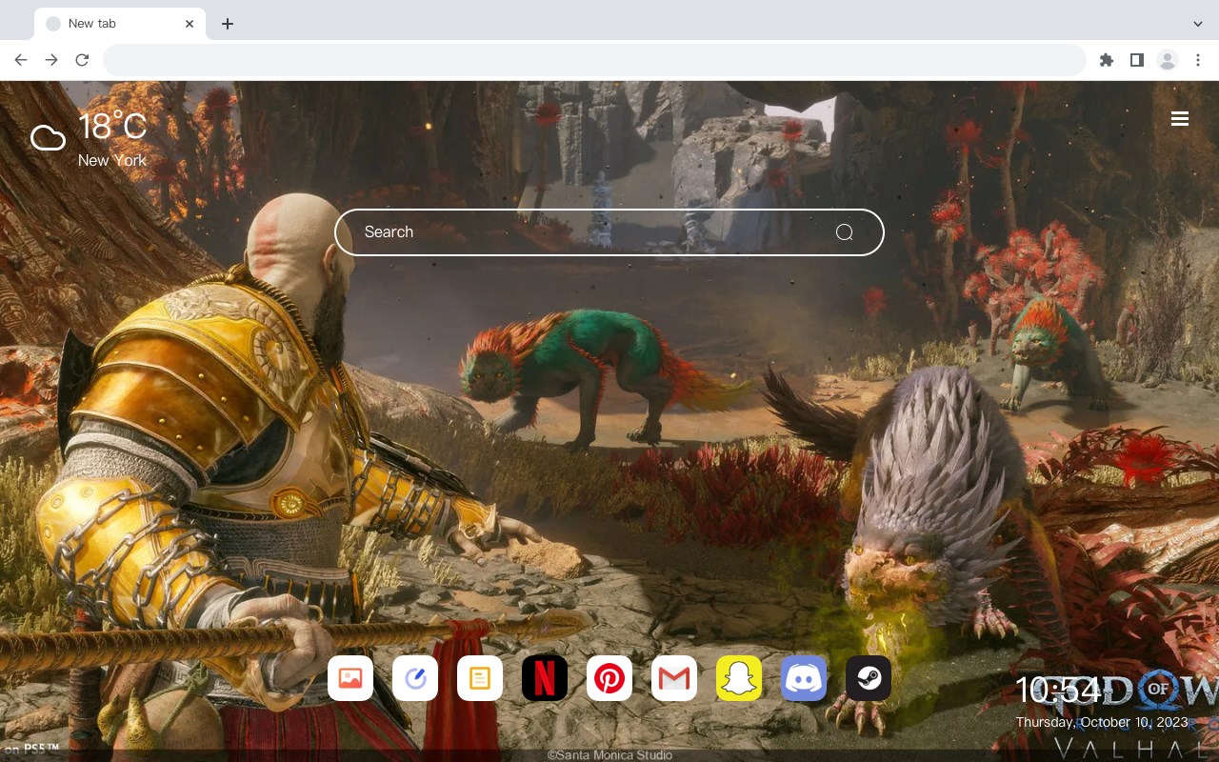Open the yellow notes shortcut icon
Screen dimensions: 1219x762
[480, 678]
